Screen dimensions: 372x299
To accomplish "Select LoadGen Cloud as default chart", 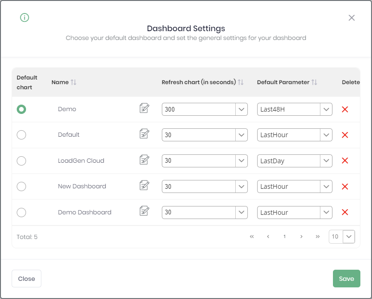I will 21,160.
